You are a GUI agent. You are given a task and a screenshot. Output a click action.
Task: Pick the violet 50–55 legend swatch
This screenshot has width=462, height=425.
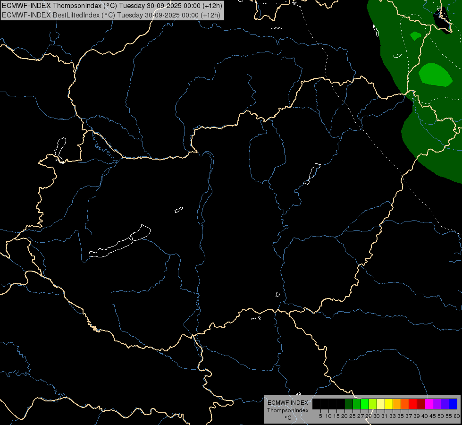click(x=445, y=404)
